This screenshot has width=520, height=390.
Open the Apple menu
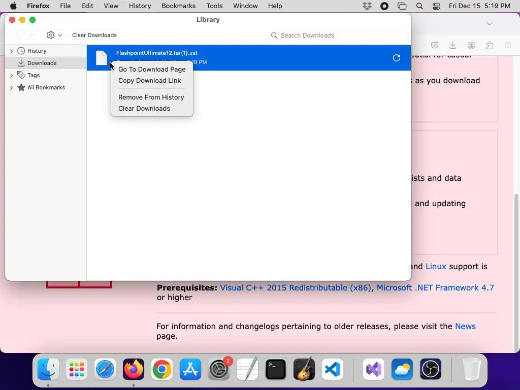pos(13,6)
